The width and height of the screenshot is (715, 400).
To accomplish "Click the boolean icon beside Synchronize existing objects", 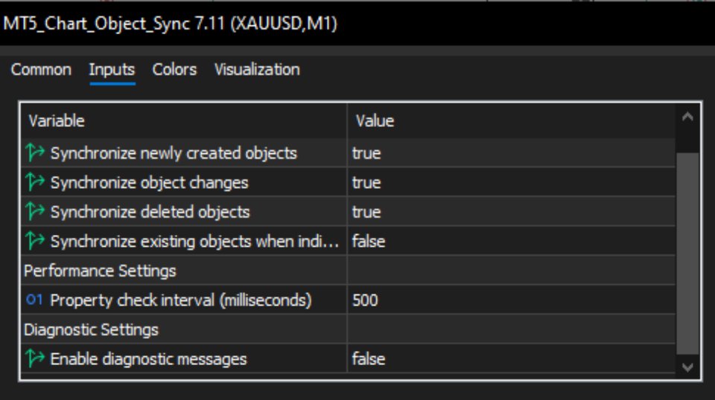I will 35,241.
